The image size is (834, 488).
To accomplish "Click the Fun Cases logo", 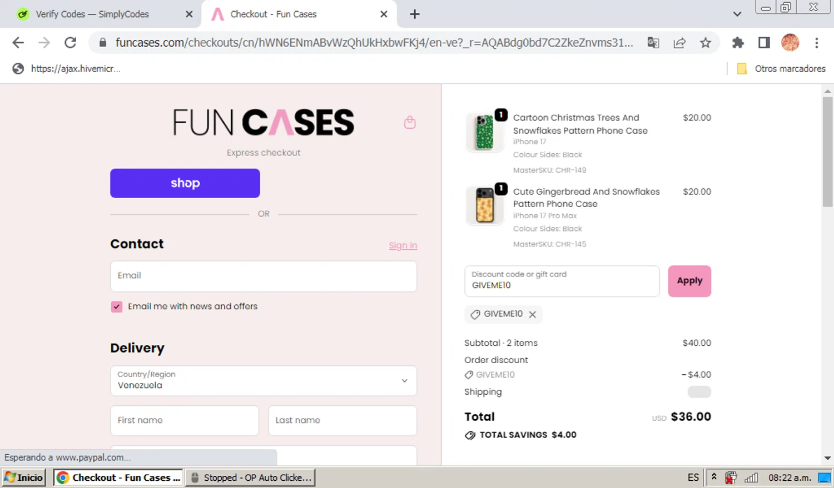I will [264, 122].
